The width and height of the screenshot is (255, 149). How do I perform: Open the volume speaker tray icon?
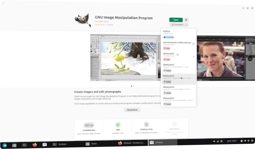[248, 141]
